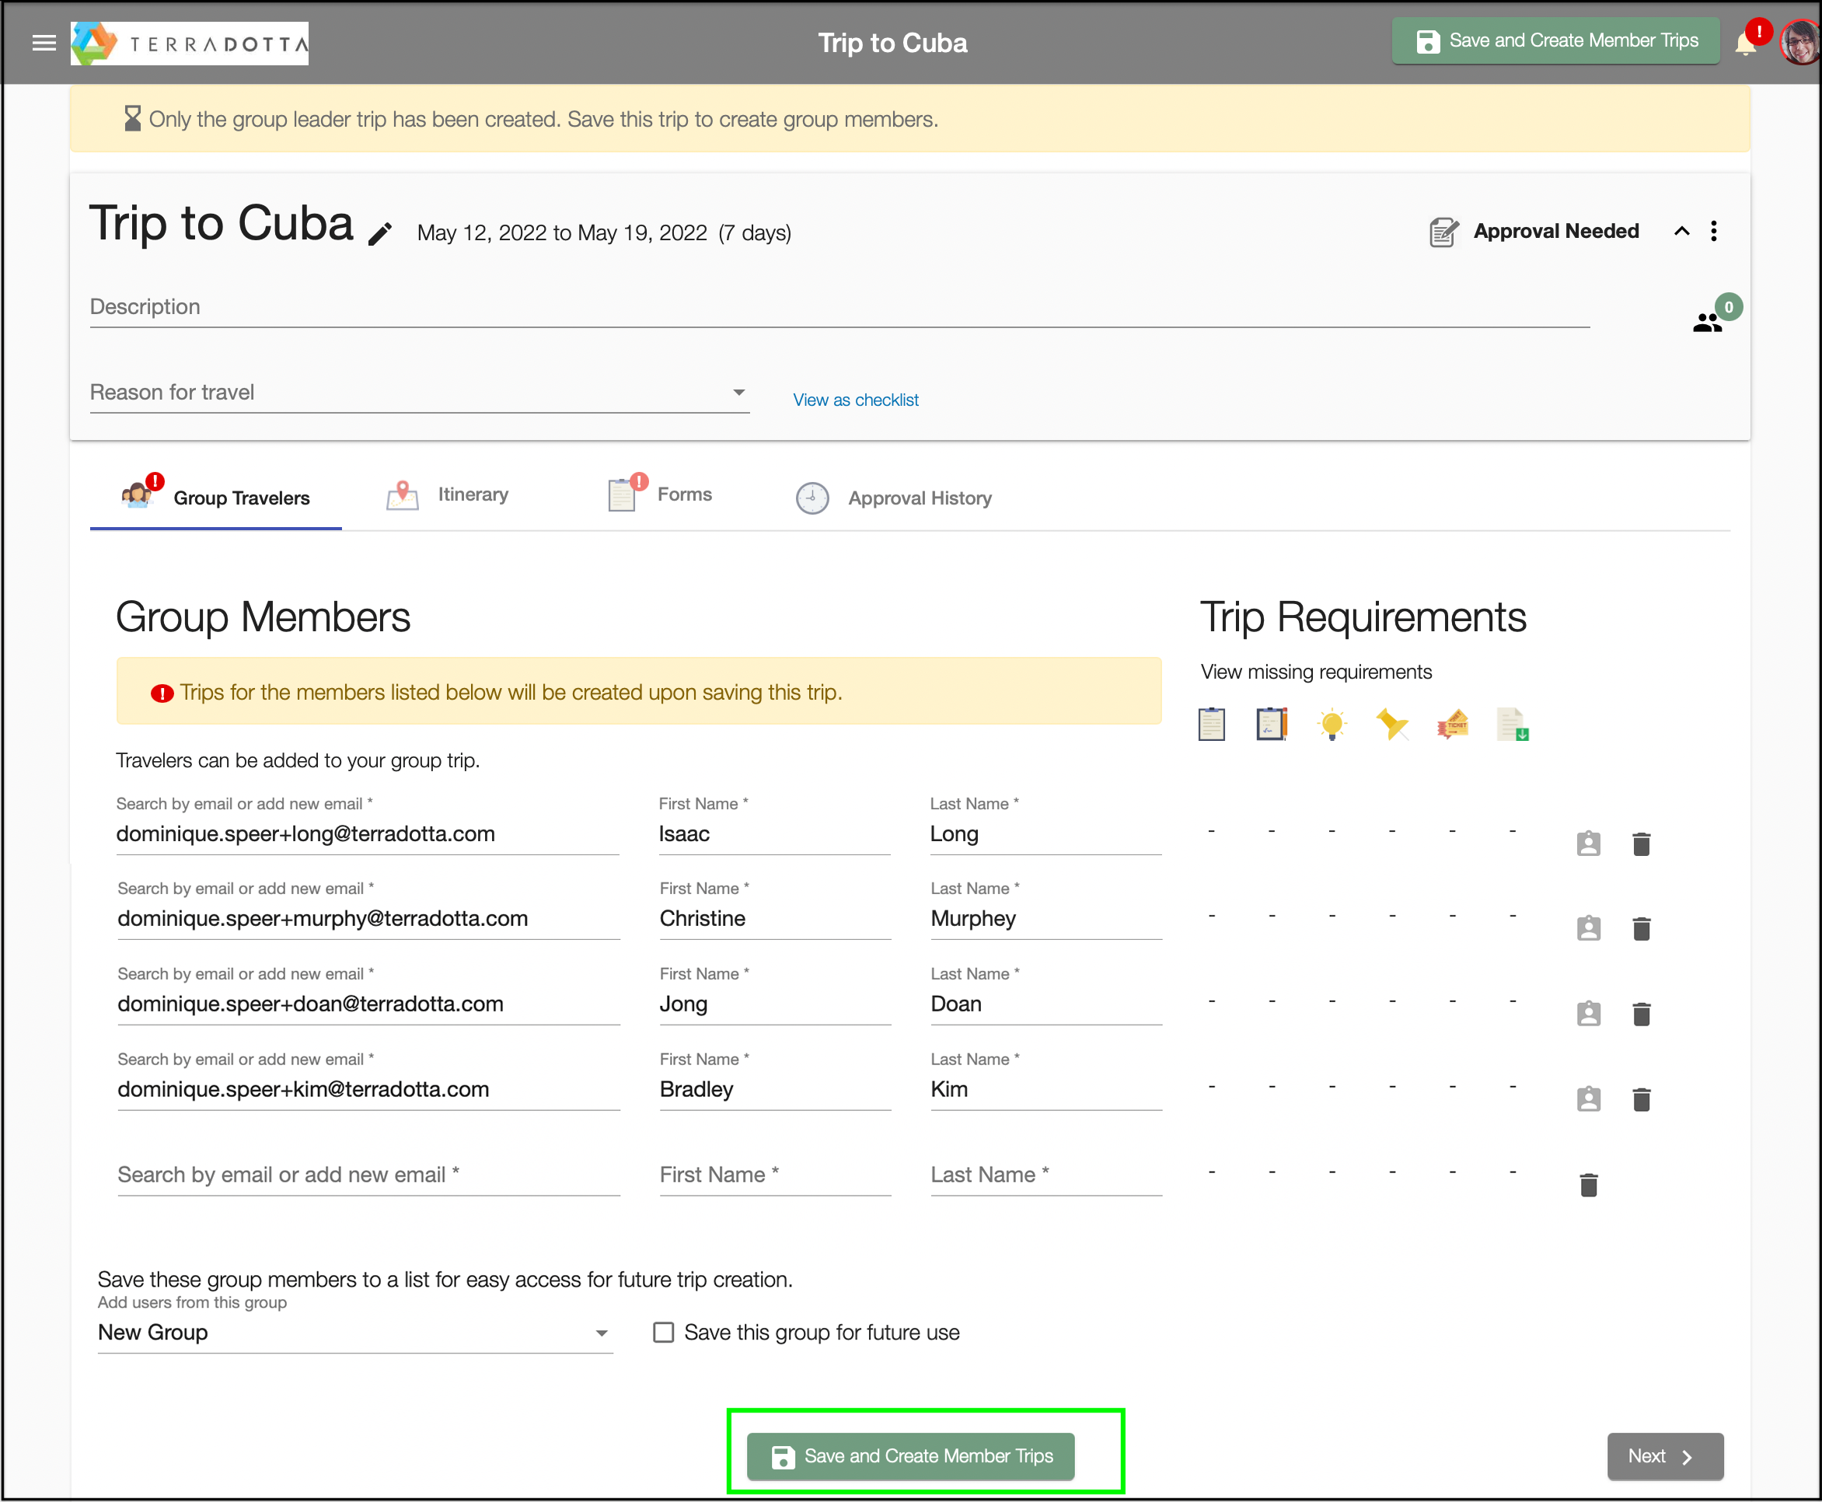Screen dimensions: 1822x1502
Task: Click the group members count icon
Action: [1708, 323]
